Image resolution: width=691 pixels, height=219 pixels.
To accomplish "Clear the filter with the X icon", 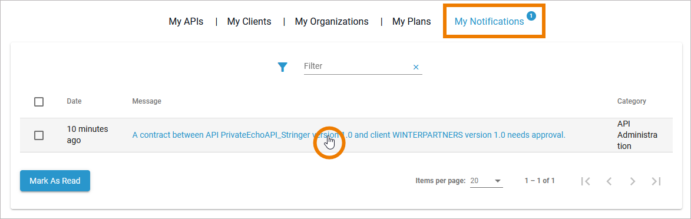I will (415, 68).
